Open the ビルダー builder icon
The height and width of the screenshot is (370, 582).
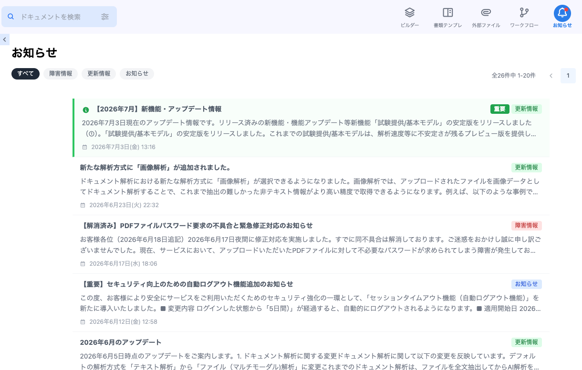coord(410,13)
